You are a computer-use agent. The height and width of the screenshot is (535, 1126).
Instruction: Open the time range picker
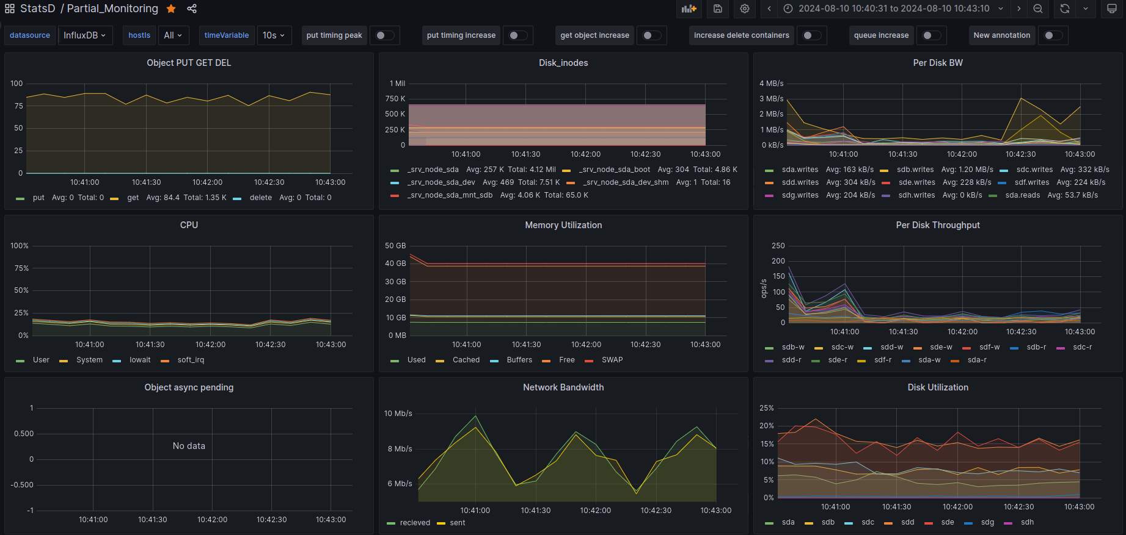coord(894,9)
